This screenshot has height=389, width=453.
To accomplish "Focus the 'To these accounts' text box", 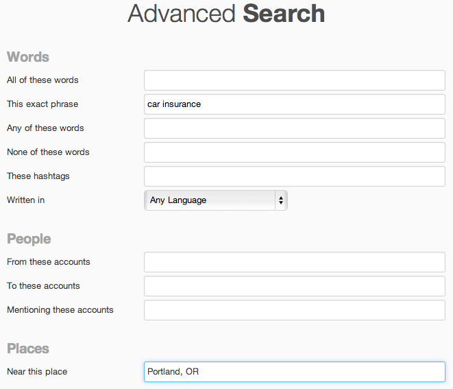I will [x=295, y=286].
